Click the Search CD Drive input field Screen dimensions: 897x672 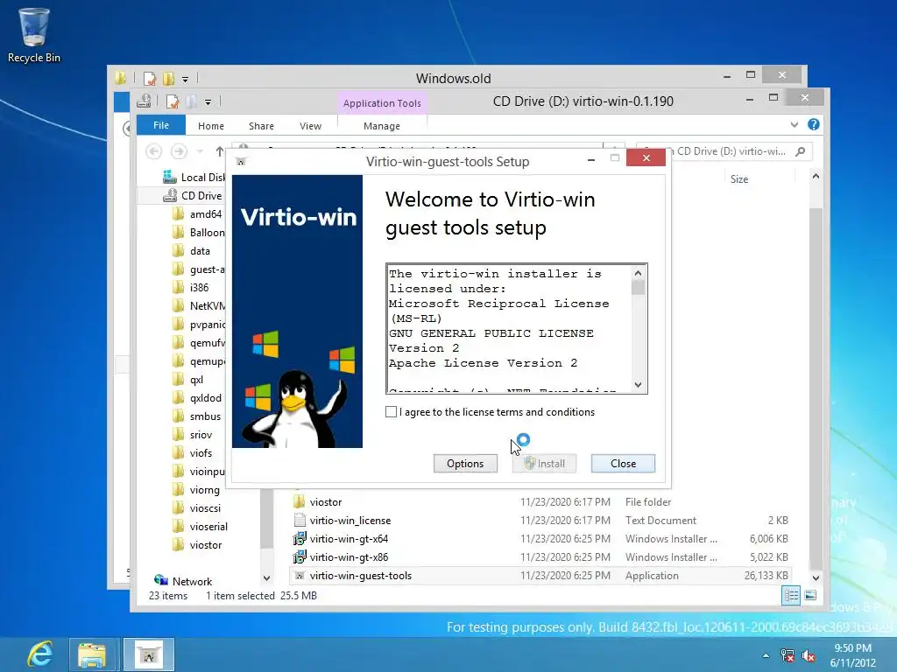pos(724,151)
